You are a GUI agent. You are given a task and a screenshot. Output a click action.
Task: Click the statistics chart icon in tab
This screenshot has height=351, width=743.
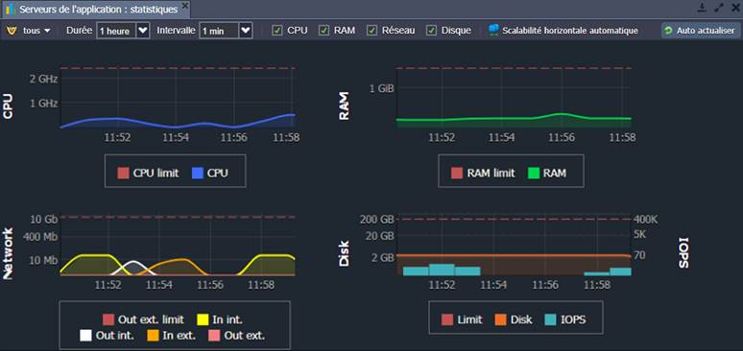[x=11, y=9]
